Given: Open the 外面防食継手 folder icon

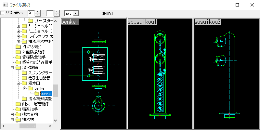Looking at the screenshot, I should click(x=18, y=52).
